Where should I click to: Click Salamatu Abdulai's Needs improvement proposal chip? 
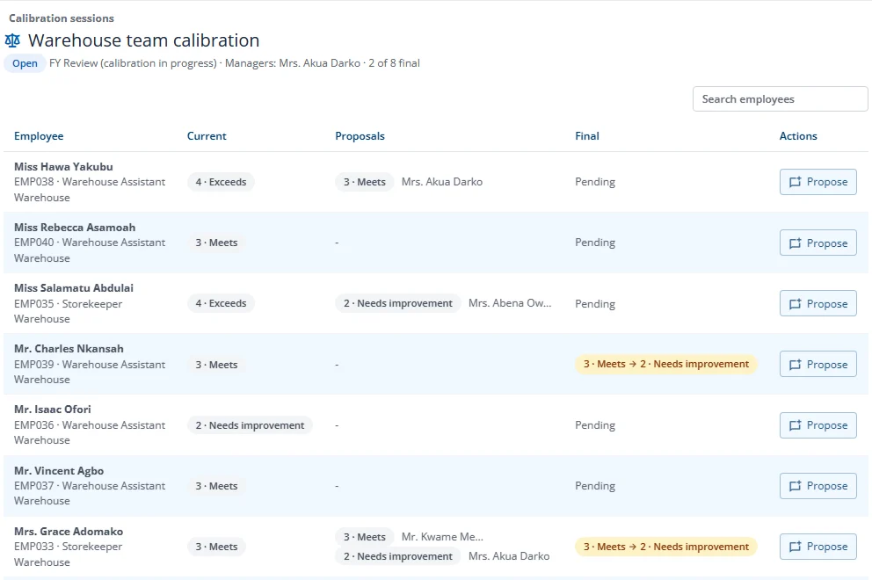[397, 304]
